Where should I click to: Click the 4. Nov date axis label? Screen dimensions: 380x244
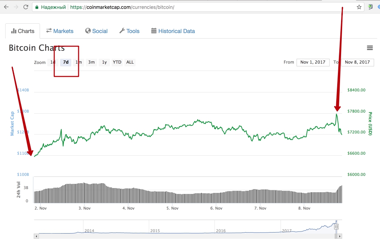[128, 208]
